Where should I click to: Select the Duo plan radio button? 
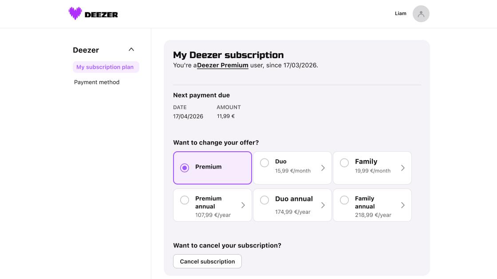coord(264,163)
